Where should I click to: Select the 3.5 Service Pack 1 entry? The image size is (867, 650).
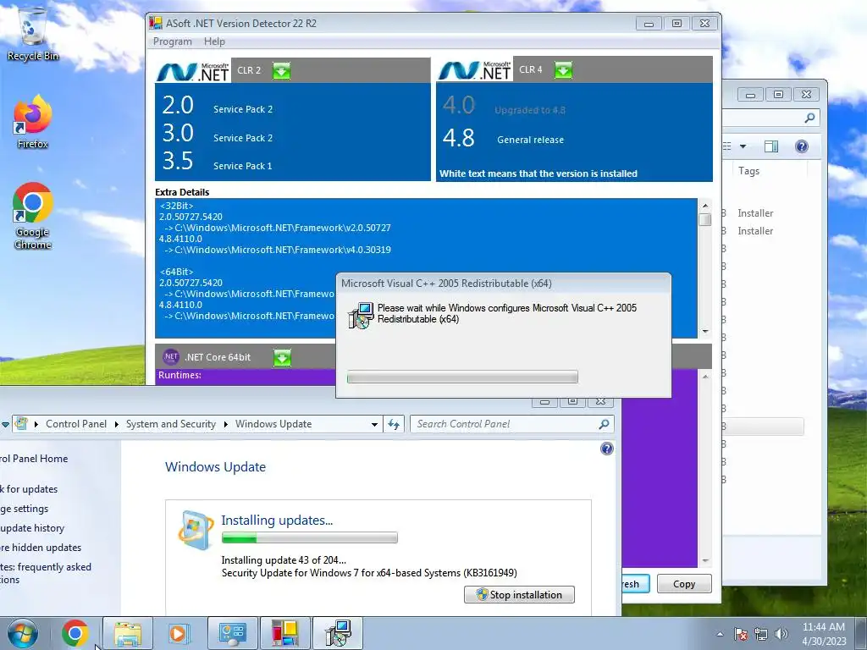coord(218,162)
